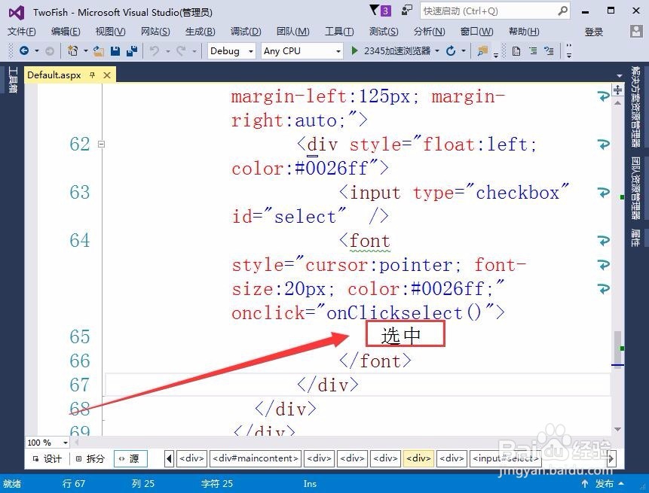649x493 pixels.
Task: Click the 登录 sign-in link
Action: 593,32
